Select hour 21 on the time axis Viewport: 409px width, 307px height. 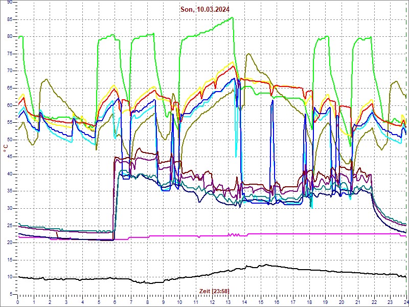(357, 302)
